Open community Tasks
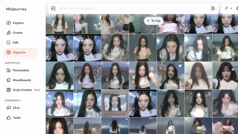The height and width of the screenshot is (134, 238). tap(20, 117)
